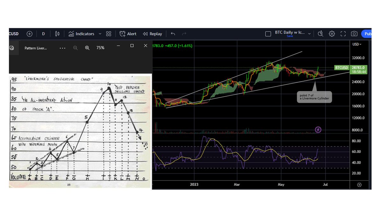Click the 32000.0 price axis label

coord(358,58)
